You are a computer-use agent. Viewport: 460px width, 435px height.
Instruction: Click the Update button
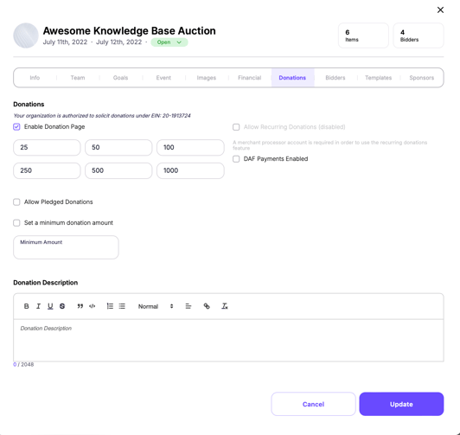coord(401,404)
